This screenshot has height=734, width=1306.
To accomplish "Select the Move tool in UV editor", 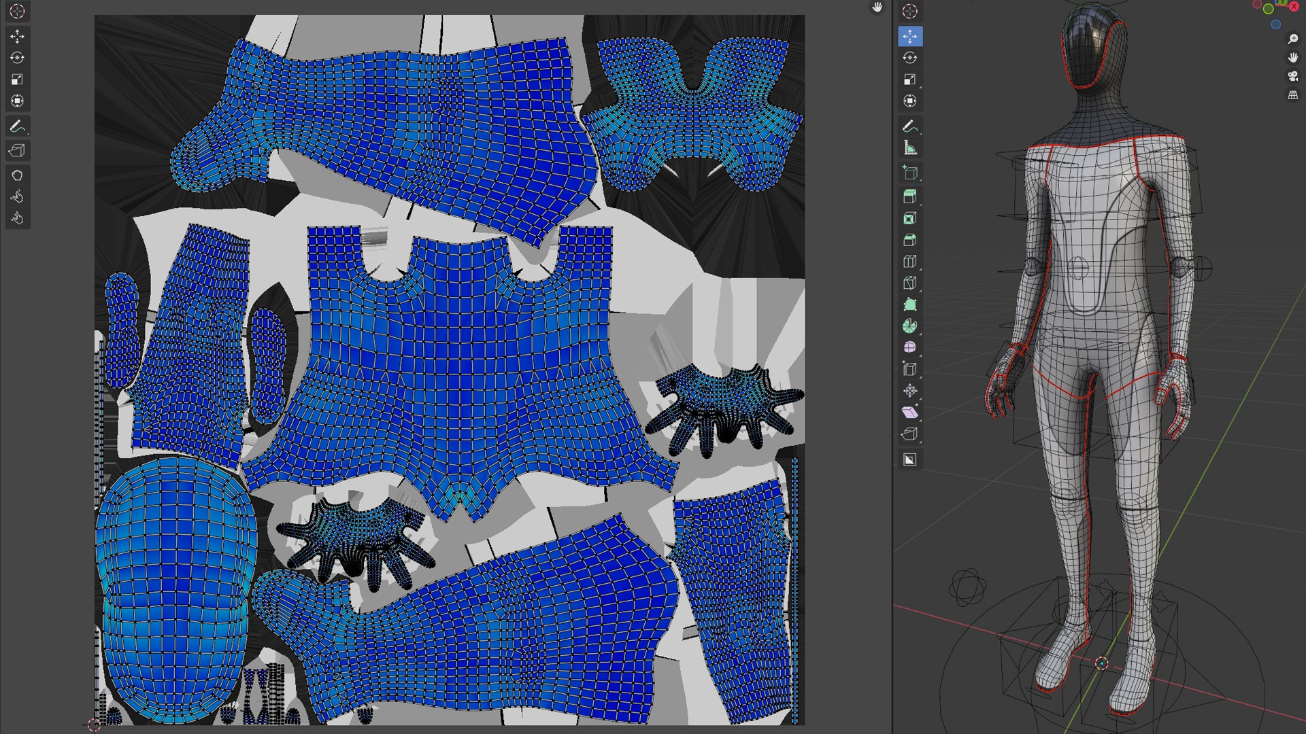I will coord(17,36).
